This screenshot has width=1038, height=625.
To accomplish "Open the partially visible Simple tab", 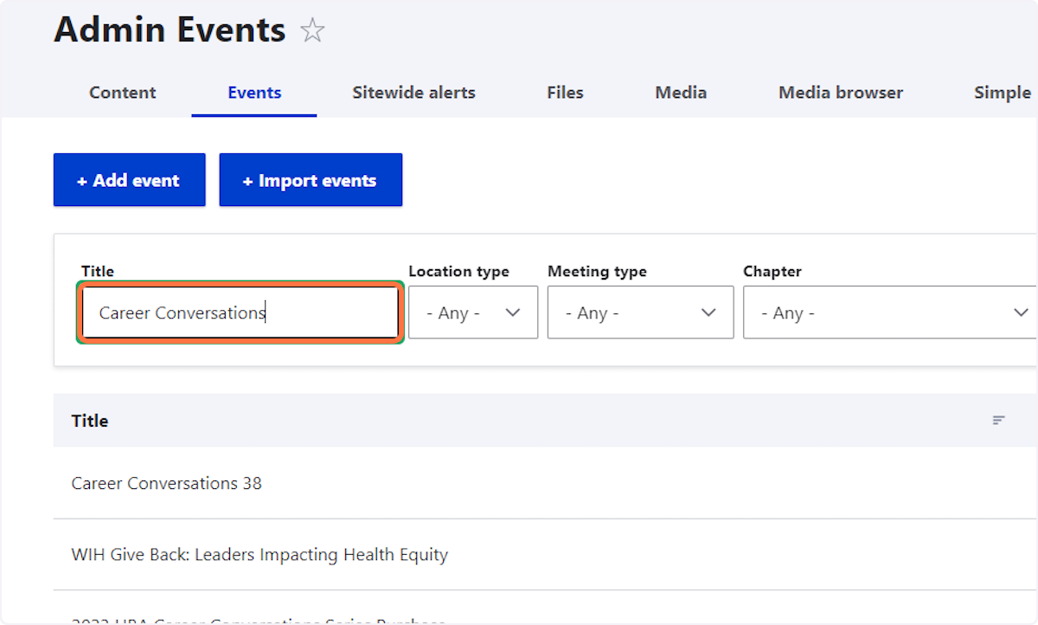I will [x=1002, y=93].
